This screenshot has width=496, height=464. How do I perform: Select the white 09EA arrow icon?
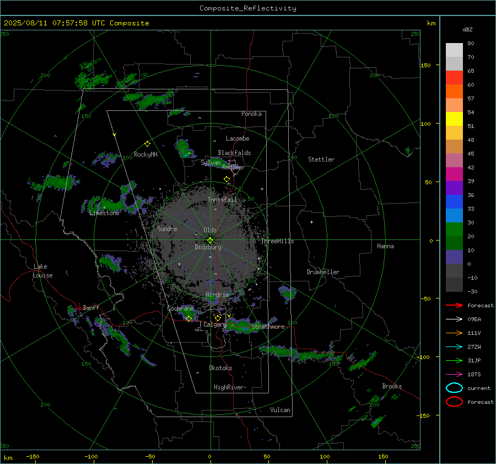point(454,319)
